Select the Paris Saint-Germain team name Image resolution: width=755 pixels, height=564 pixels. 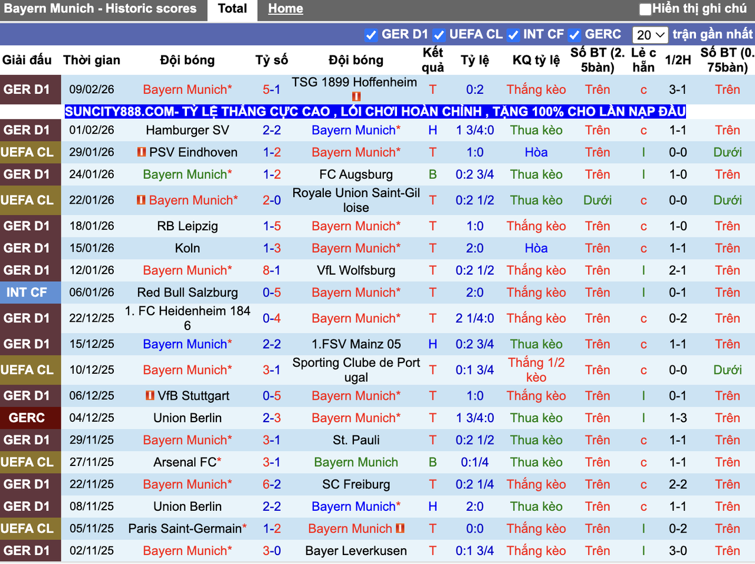[x=185, y=529]
